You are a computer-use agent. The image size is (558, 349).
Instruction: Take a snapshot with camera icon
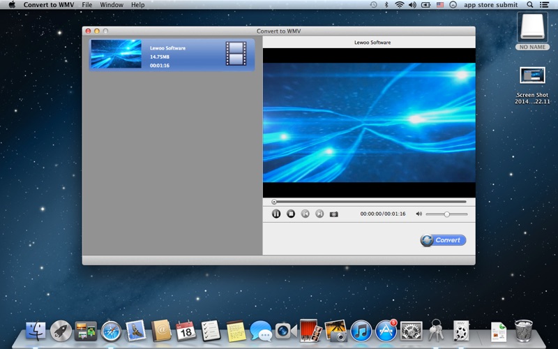pyautogui.click(x=334, y=214)
